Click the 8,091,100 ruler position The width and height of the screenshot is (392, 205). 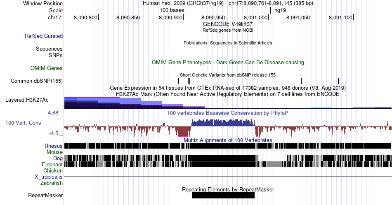click(340, 17)
